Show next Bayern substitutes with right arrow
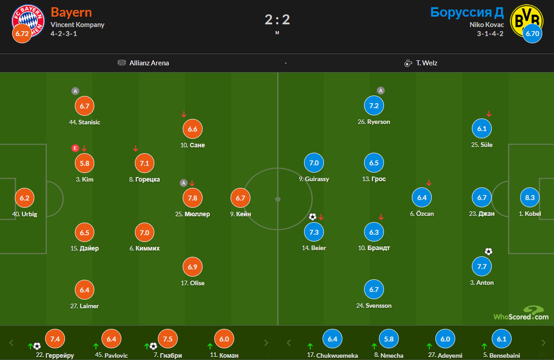Viewport: 554px width, 360px height. tap(266, 342)
